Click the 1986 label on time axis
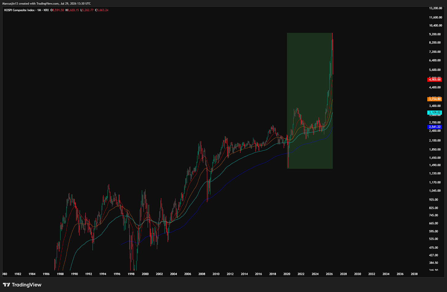This screenshot has width=447, height=292. click(46, 274)
